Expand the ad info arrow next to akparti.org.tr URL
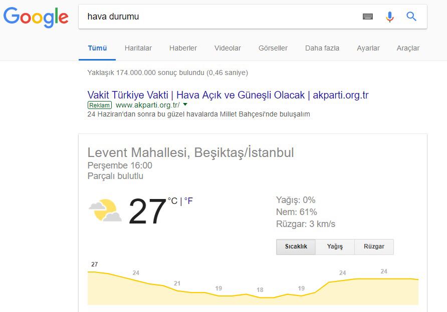This screenshot has width=447, height=312. [185, 104]
